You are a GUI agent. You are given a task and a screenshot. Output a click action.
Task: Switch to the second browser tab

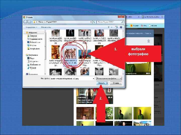(x=151, y=17)
